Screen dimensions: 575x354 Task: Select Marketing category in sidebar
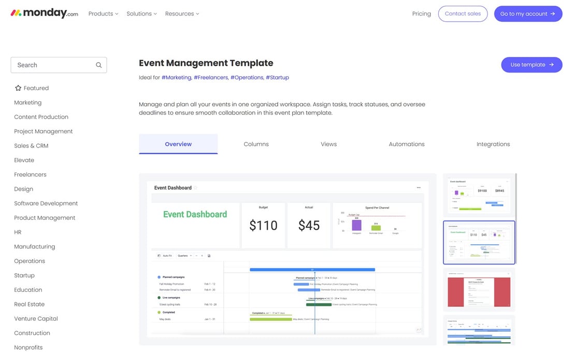[28, 102]
